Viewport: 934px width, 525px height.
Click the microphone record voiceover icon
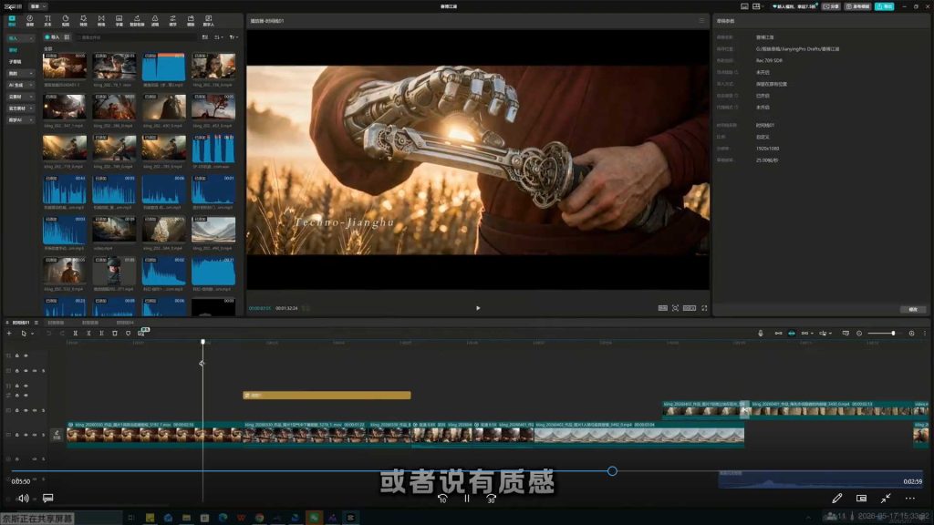[760, 334]
